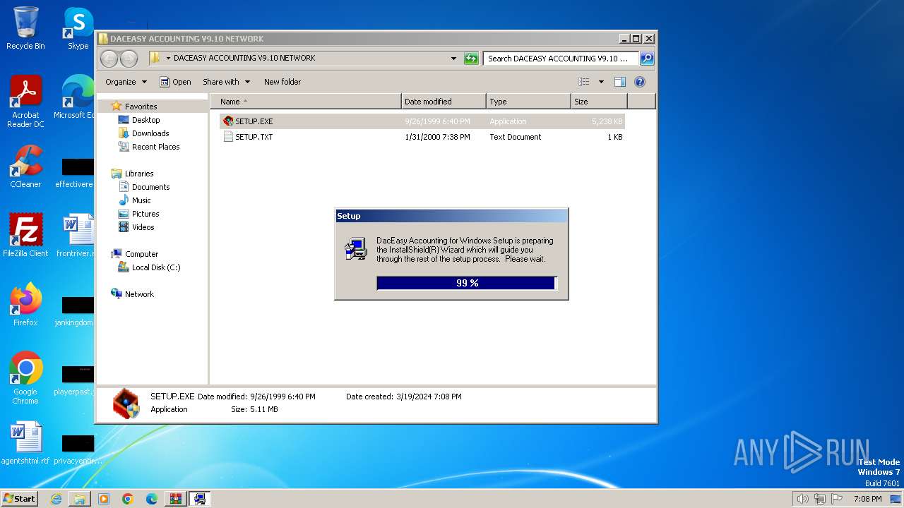Open Recent Places in navigation pane
This screenshot has height=508, width=904.
click(x=155, y=147)
